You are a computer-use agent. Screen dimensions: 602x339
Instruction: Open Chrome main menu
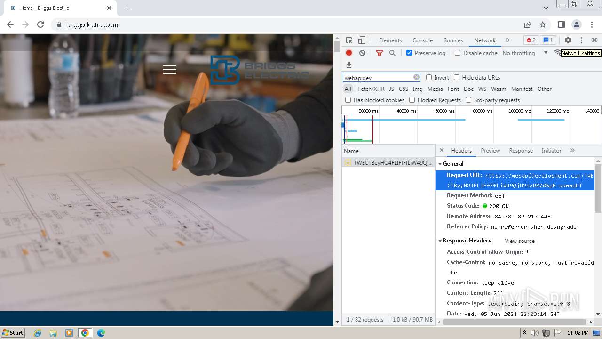591,24
